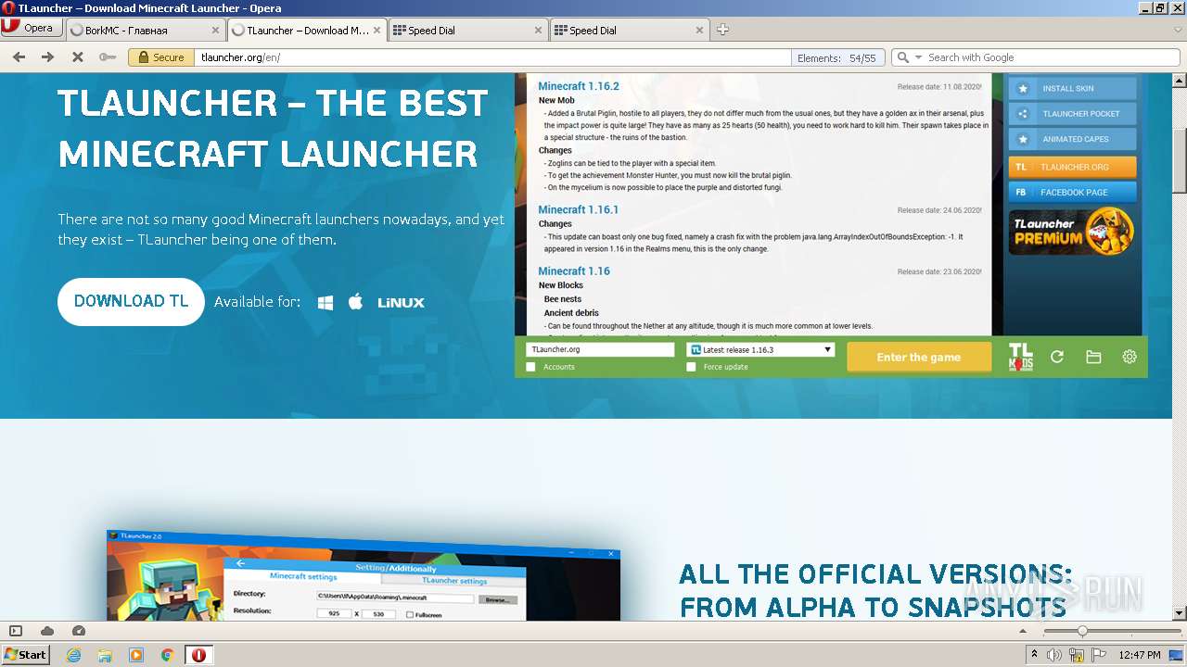
Task: Toggle the Force update checkbox
Action: tap(691, 367)
